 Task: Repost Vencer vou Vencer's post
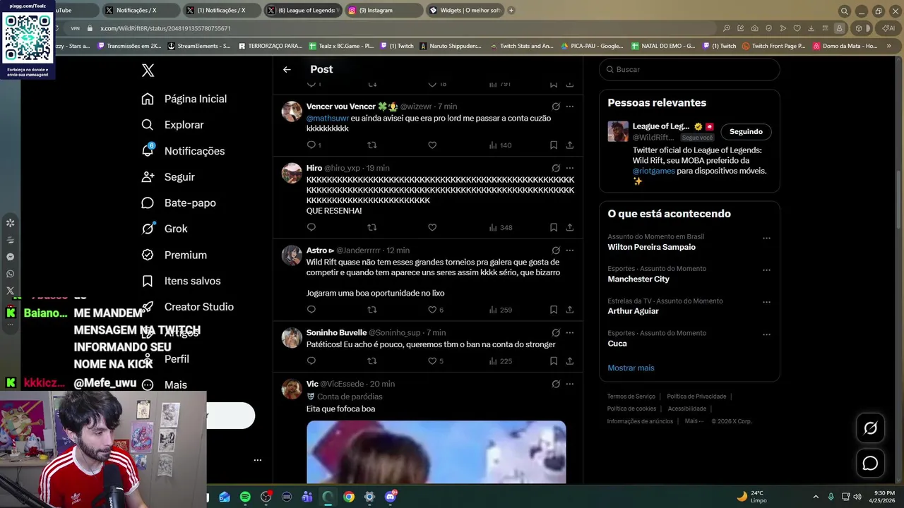click(x=372, y=145)
